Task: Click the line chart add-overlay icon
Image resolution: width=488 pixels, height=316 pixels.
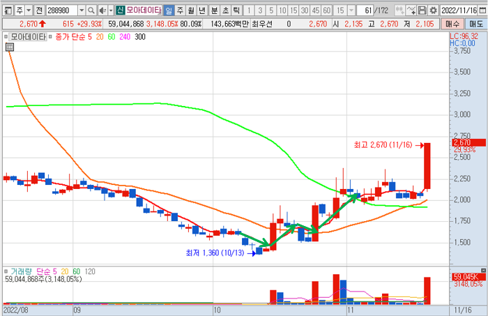Action: 411,10
